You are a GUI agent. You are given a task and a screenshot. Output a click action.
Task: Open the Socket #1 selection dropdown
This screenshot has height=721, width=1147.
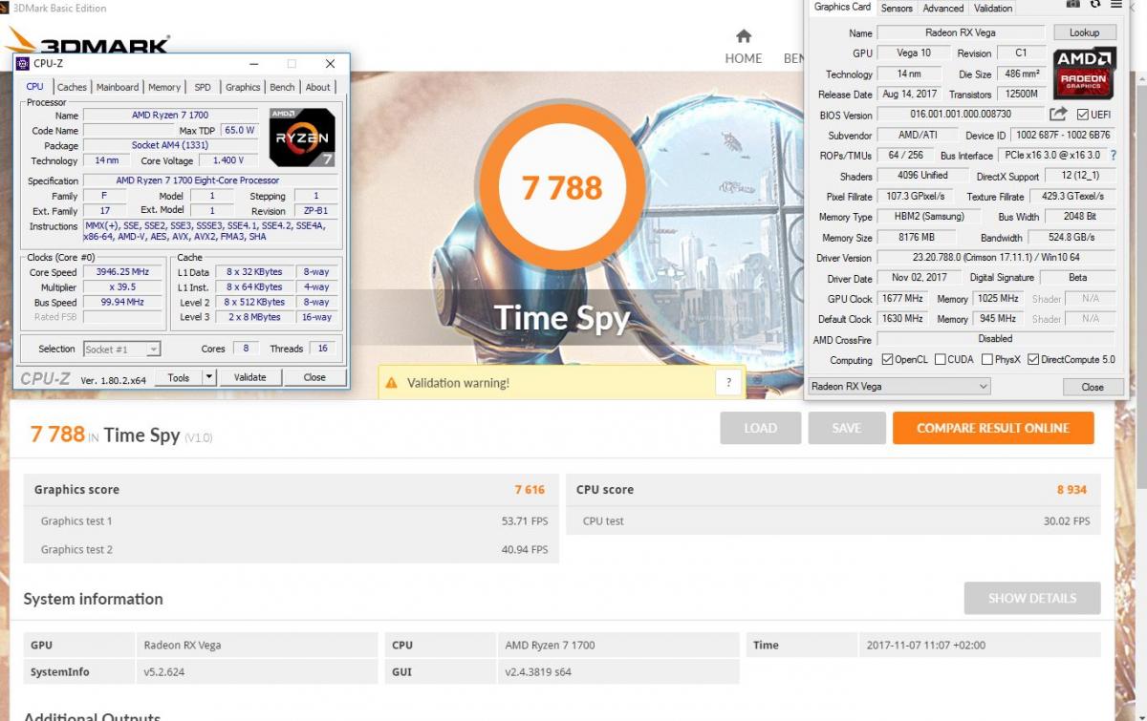click(x=121, y=350)
